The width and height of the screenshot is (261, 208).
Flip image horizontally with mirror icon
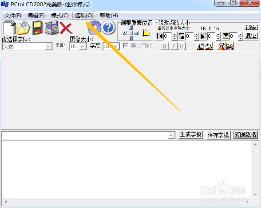221,46
